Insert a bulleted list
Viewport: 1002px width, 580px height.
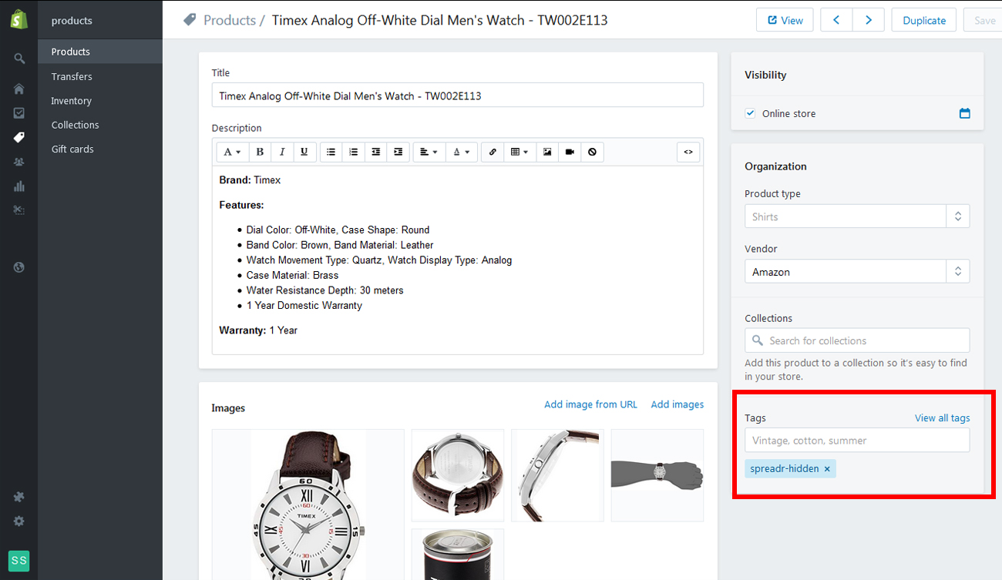point(331,152)
